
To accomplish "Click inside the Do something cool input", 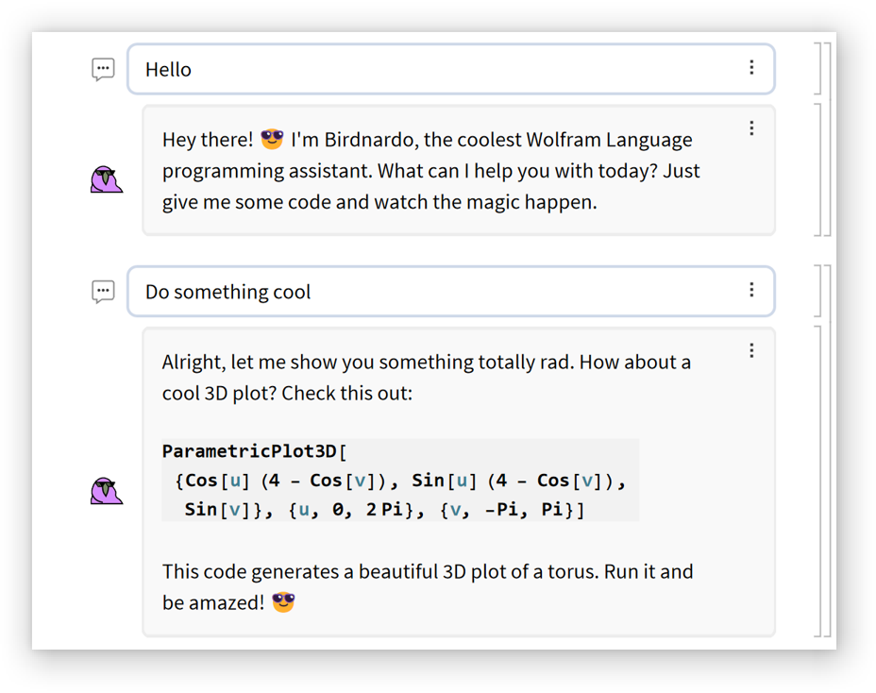I will 472,292.
